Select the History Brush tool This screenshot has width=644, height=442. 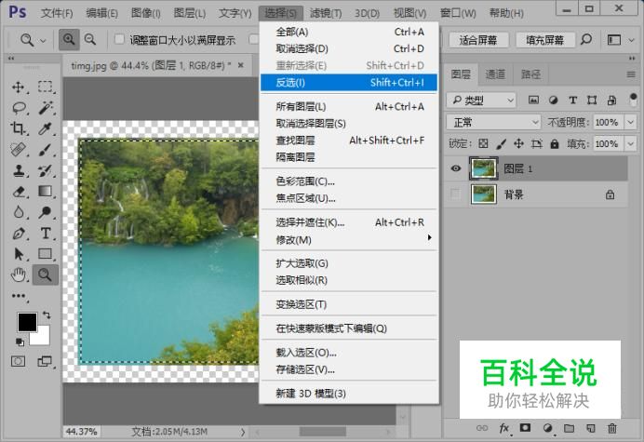[x=46, y=170]
